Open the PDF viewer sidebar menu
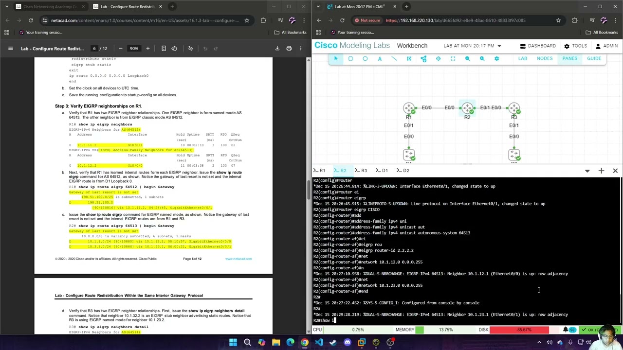This screenshot has width=623, height=350. (x=10, y=48)
